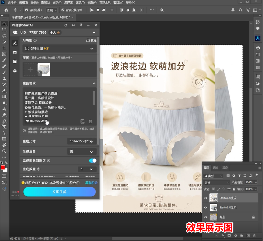263x241 pixels.
Task: Select the Lasso tool
Action: pyautogui.click(x=4, y=36)
